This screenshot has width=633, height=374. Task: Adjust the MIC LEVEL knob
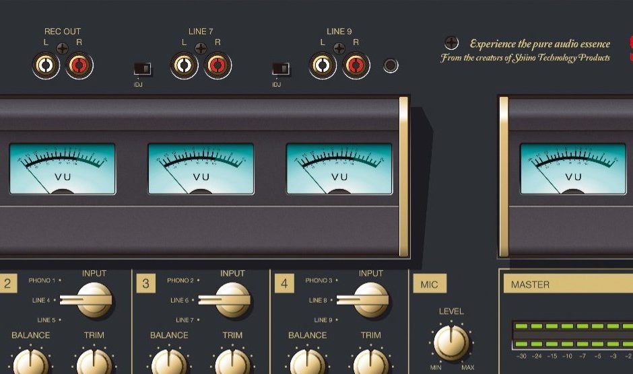pyautogui.click(x=451, y=342)
